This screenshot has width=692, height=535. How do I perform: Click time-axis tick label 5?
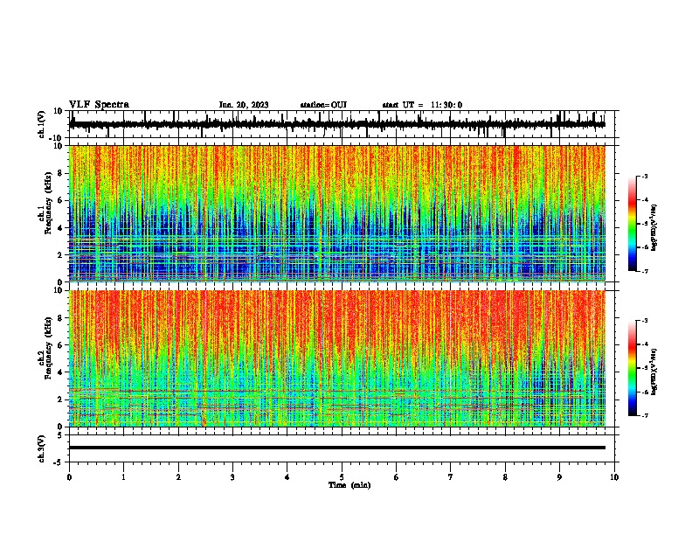342,477
